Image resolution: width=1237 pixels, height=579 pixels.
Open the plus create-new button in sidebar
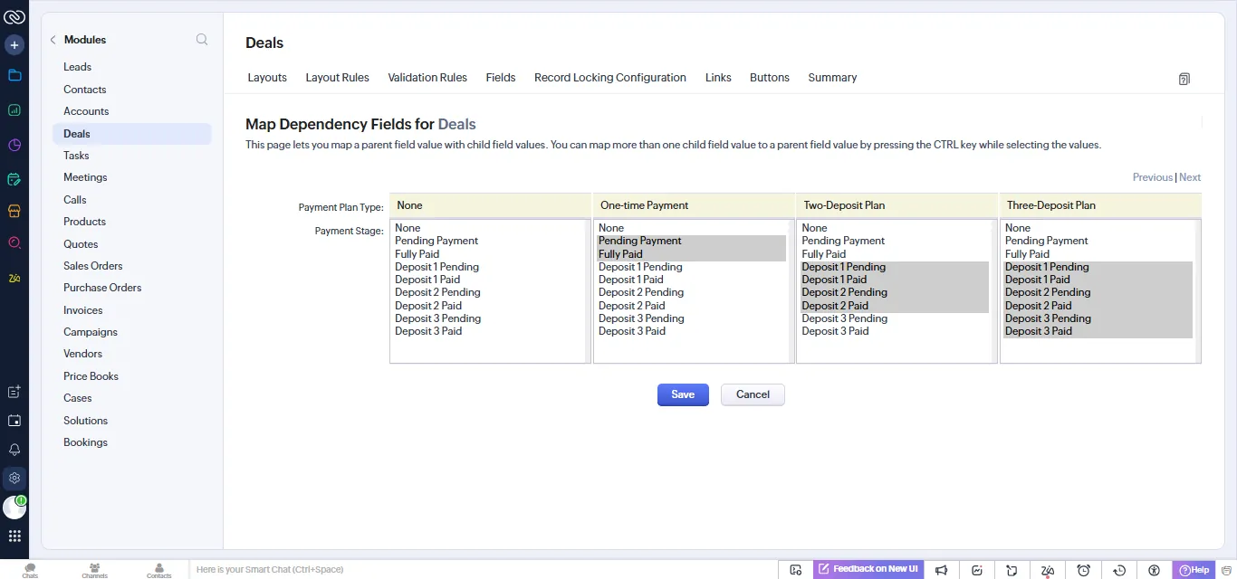[14, 44]
